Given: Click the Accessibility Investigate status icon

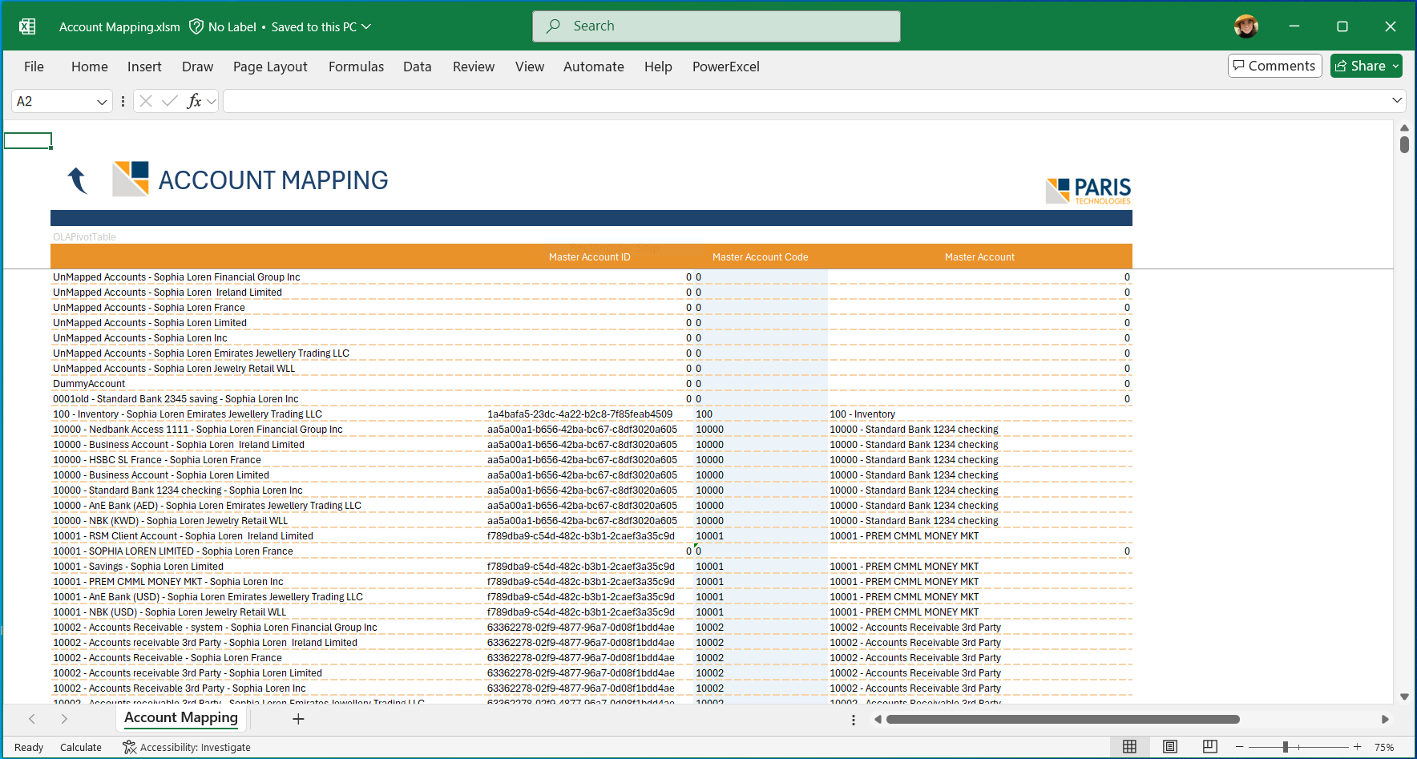Looking at the screenshot, I should click(x=129, y=747).
